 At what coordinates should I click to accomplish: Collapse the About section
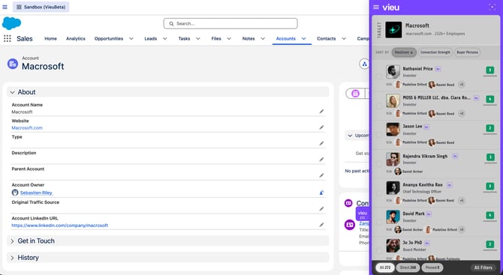click(12, 92)
